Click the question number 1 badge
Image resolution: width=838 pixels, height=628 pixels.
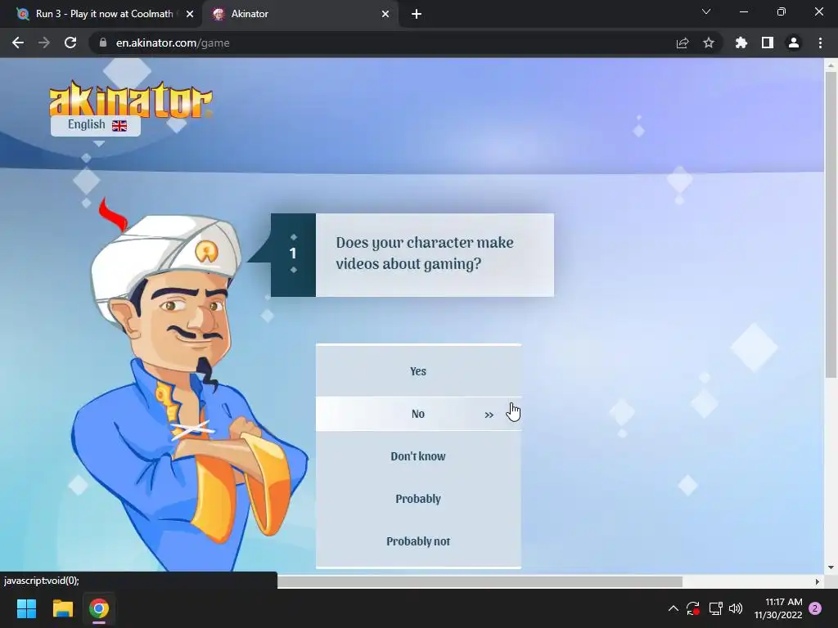tap(293, 254)
